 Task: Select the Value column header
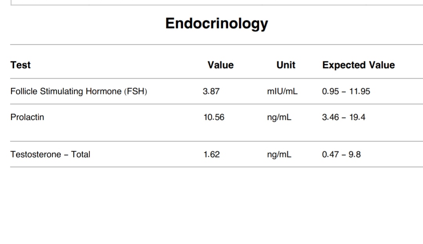(x=221, y=65)
